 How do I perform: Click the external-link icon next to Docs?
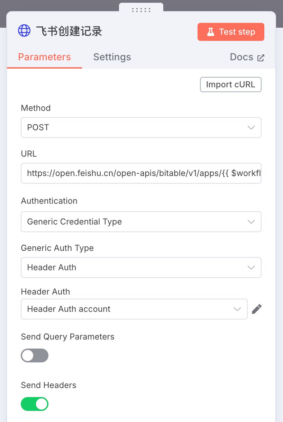261,58
